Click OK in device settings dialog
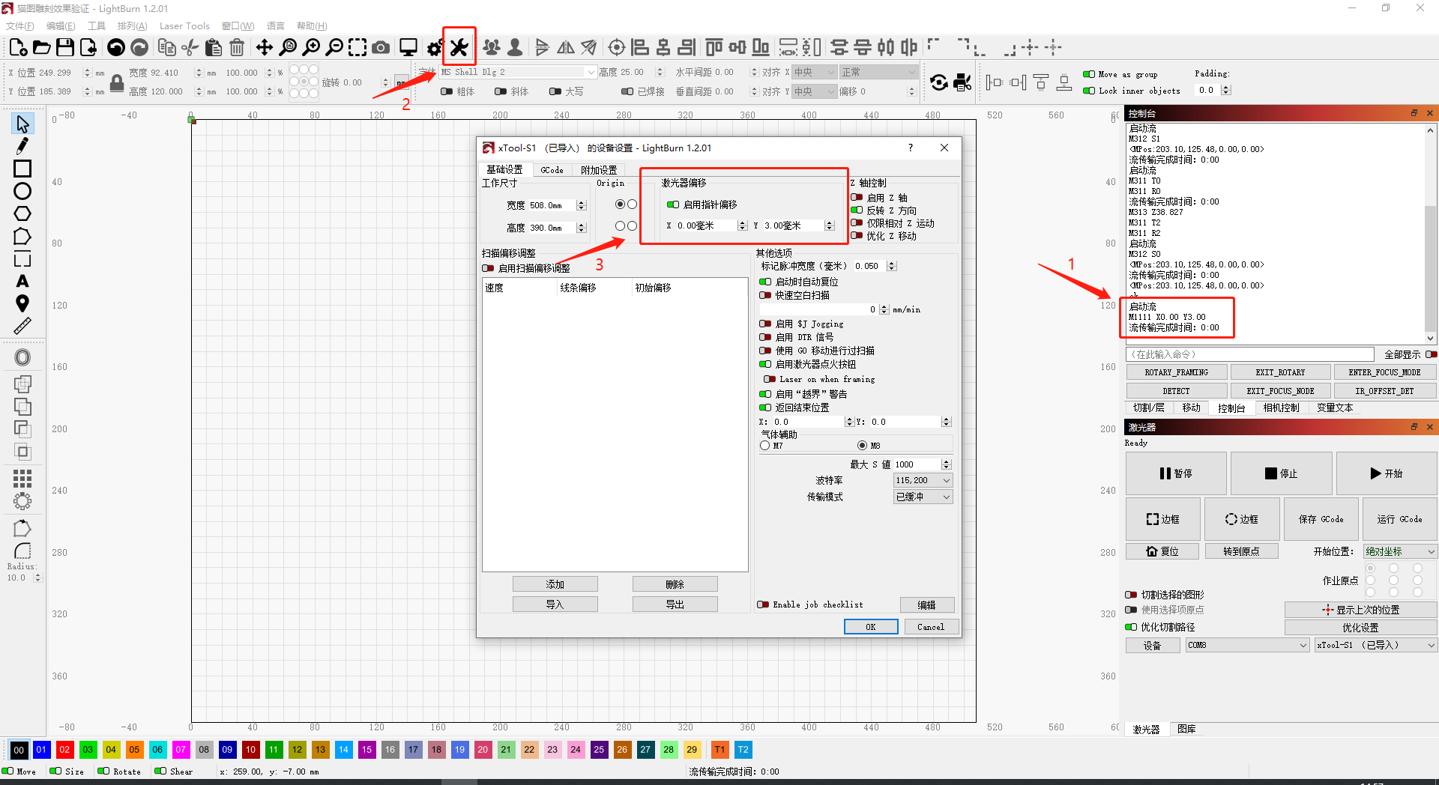1439x785 pixels. click(x=871, y=627)
